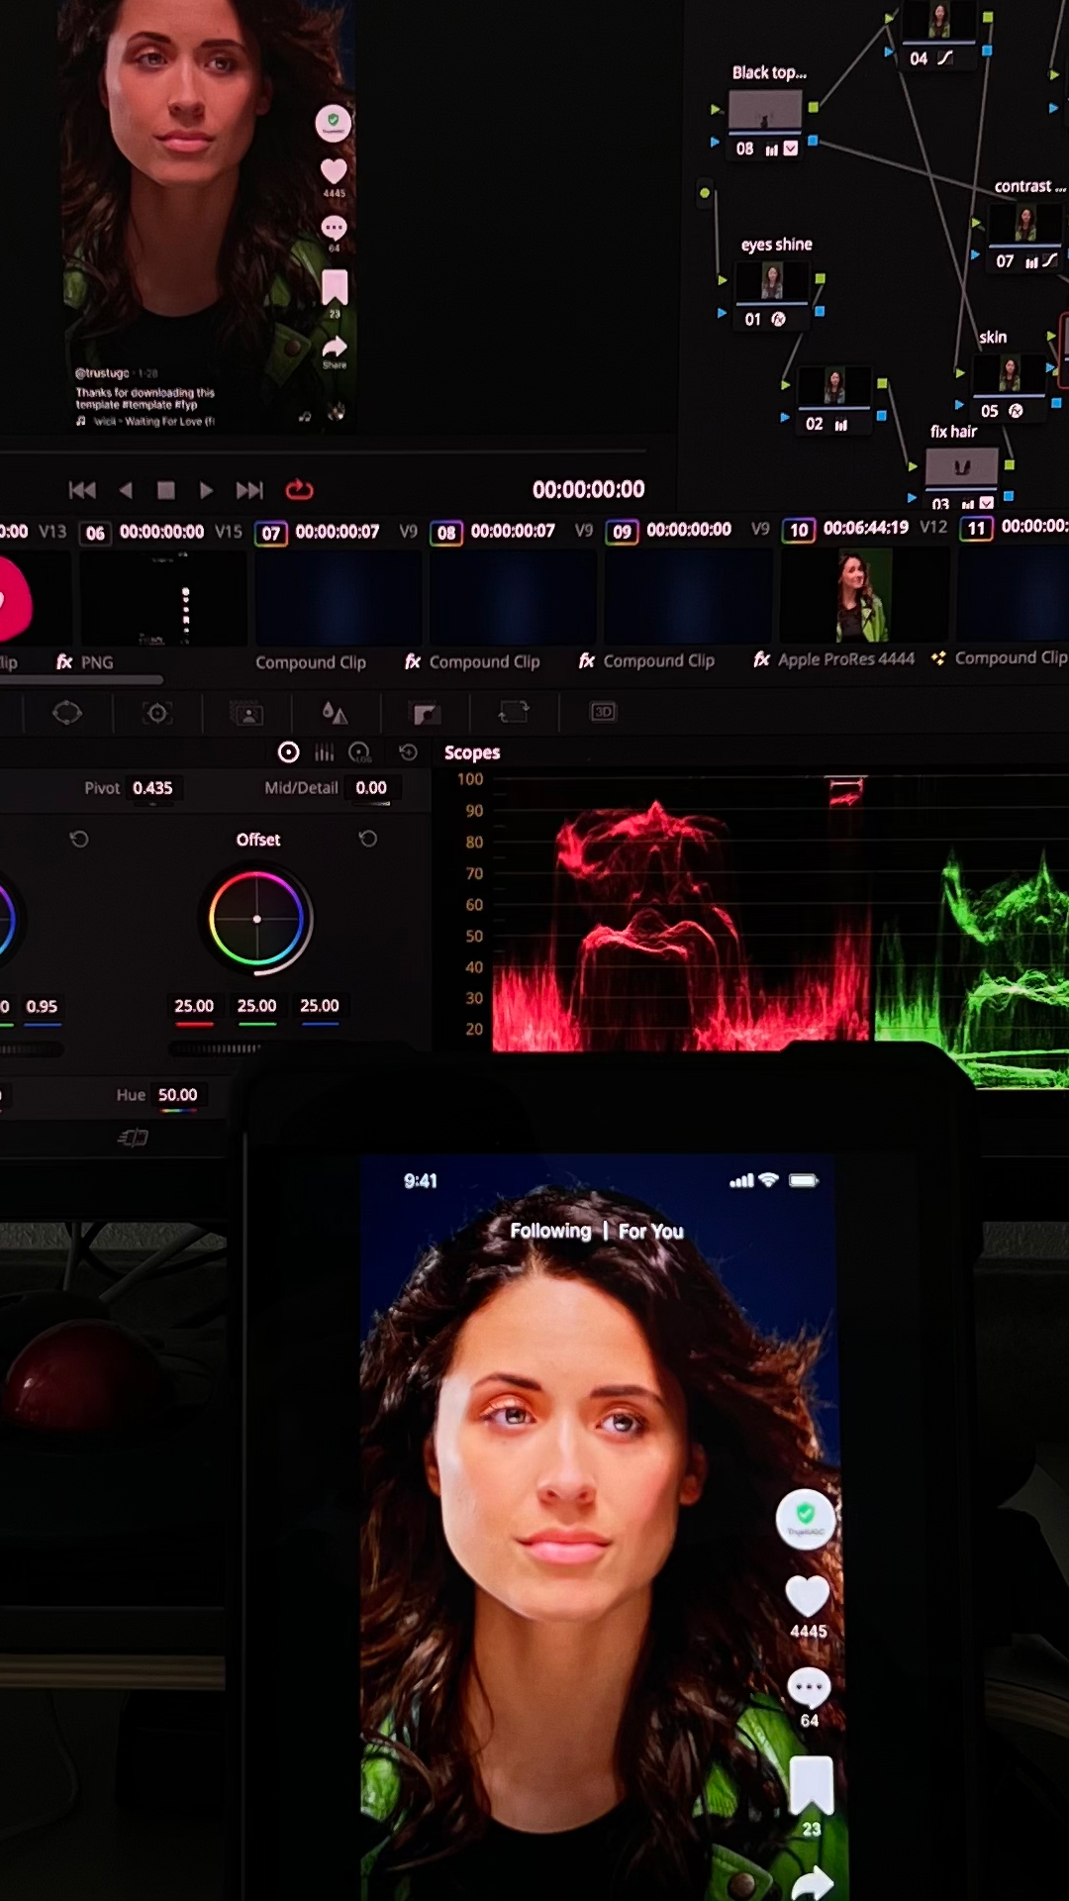Toggle the red loop playback button
Viewport: 1069px width, 1901px height.
pyautogui.click(x=299, y=489)
